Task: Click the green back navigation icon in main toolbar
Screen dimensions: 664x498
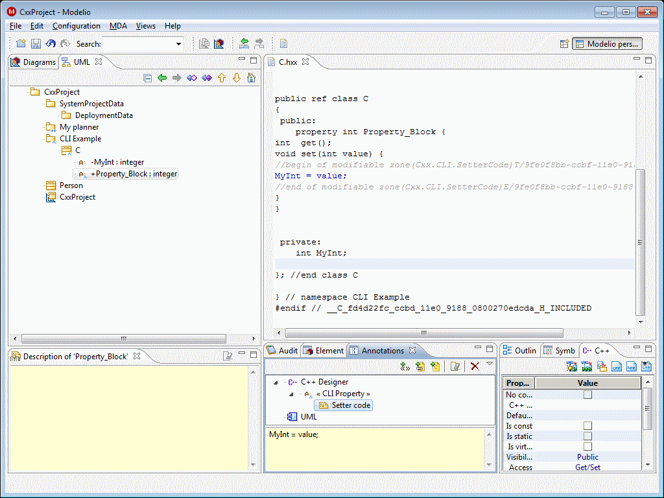Action: 244,43
